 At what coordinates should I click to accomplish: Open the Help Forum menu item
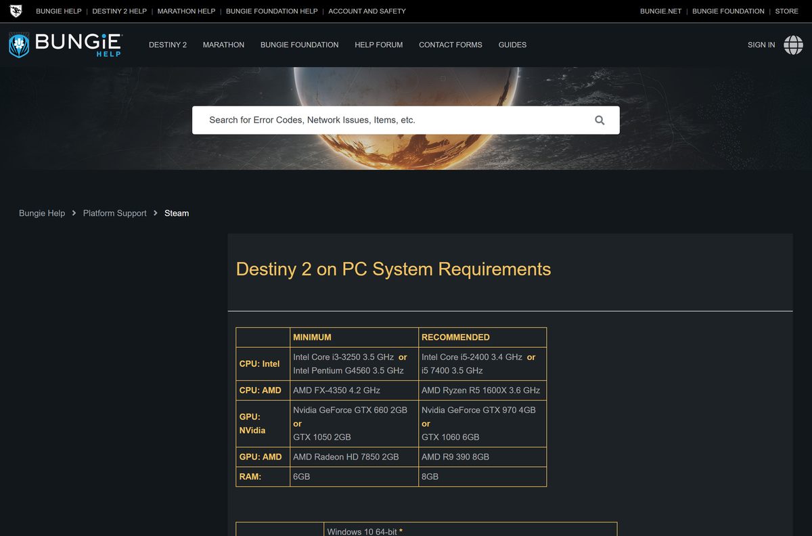click(x=378, y=45)
